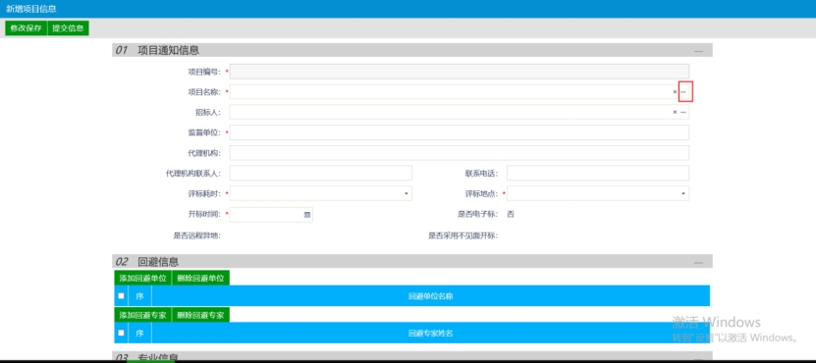Clear the 项目名称 field with x icon
Image resolution: width=816 pixels, height=363 pixels.
tap(675, 91)
